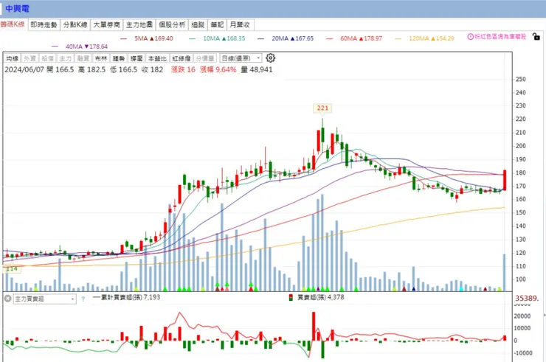Click the latest tall red candlestick
Image resolution: width=546 pixels, height=362 pixels.
pos(504,180)
